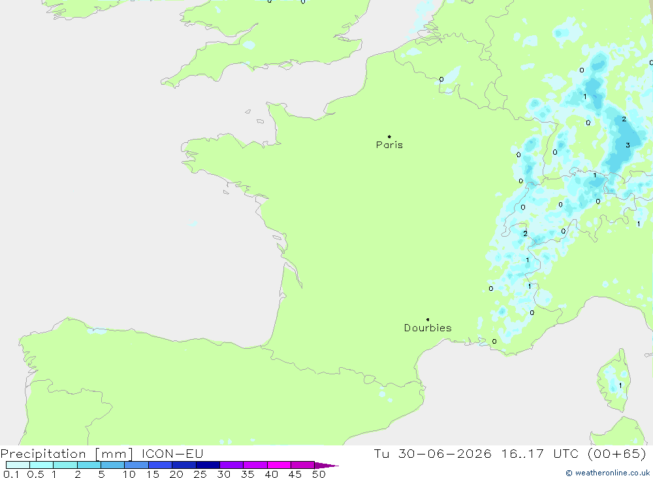Image resolution: width=653 pixels, height=478 pixels.
Task: Click the Dourbies location label
Action: [428, 328]
